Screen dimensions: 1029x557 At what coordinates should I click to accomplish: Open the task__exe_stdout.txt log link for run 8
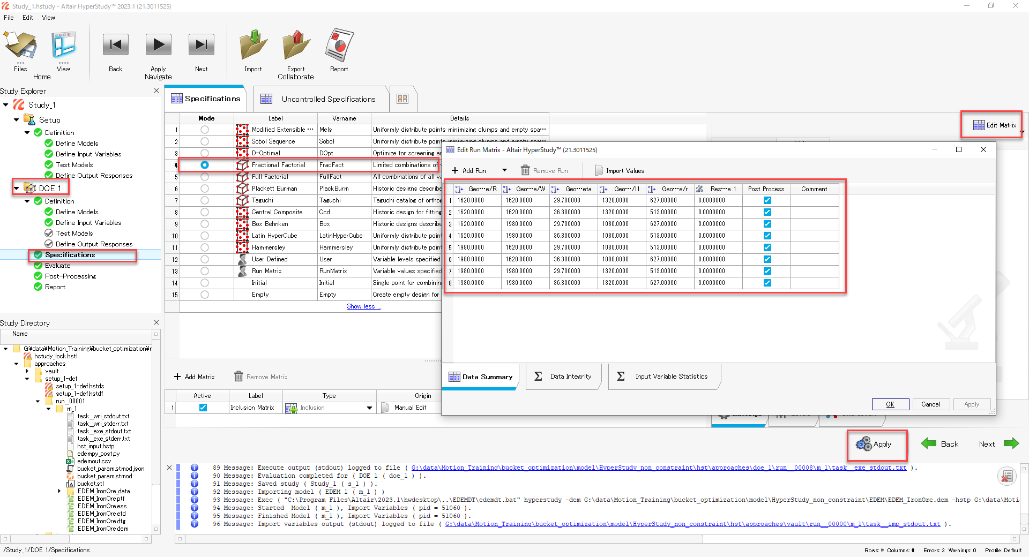[659, 468]
